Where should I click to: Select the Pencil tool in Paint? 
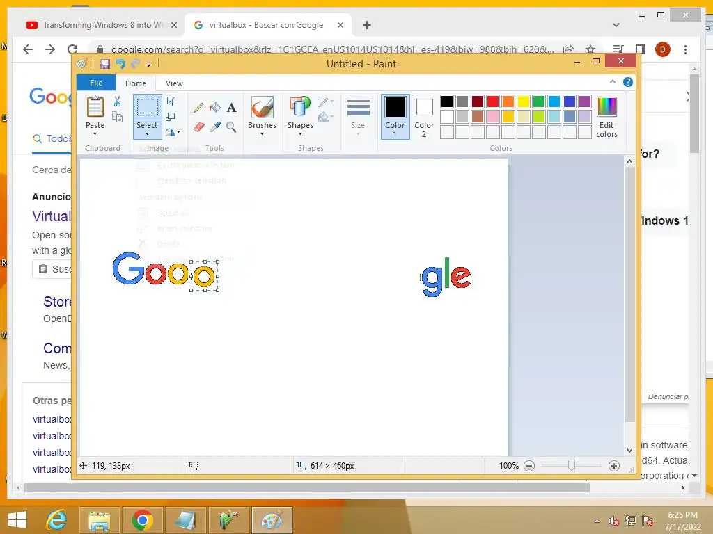click(198, 108)
